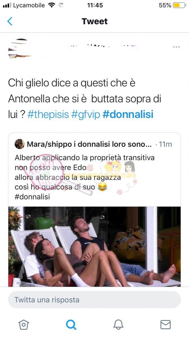Open the bold #donnalisi hashtag link

[128, 115]
